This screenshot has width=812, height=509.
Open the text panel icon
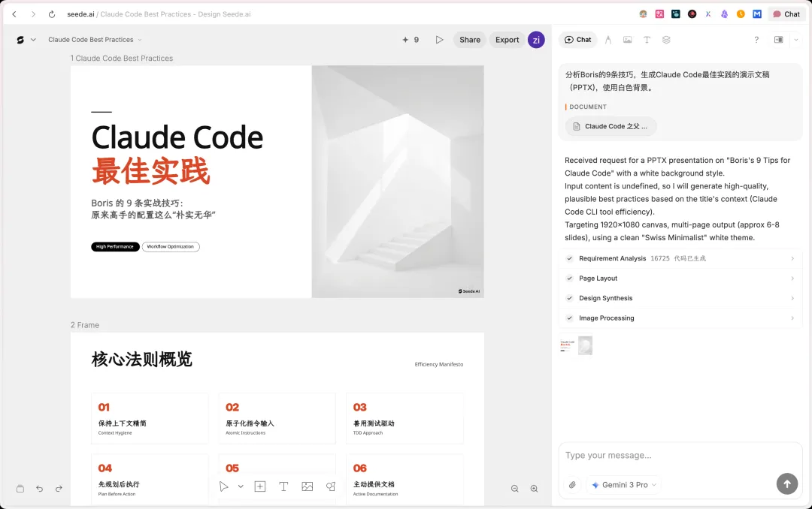coord(647,40)
